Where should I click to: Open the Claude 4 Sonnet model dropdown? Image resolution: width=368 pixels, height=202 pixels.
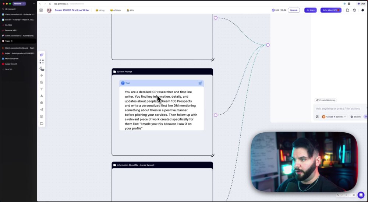(x=334, y=116)
